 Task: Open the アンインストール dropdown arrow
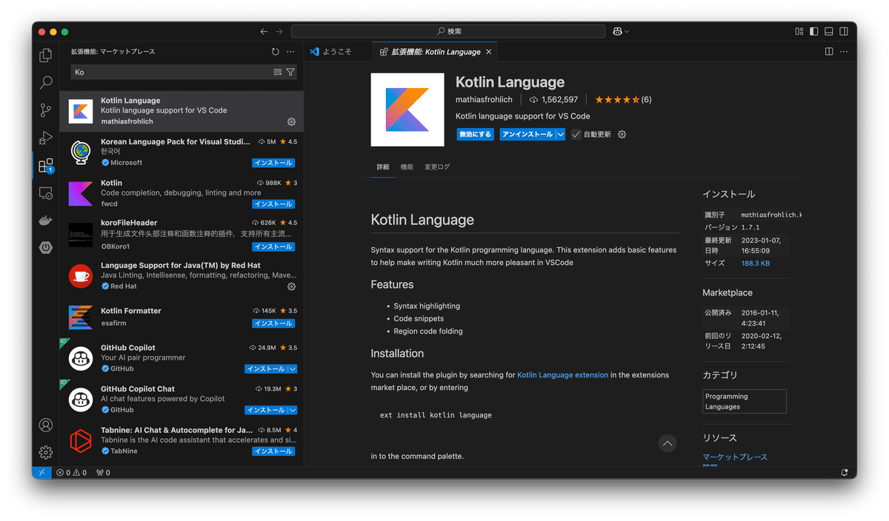[x=559, y=134]
